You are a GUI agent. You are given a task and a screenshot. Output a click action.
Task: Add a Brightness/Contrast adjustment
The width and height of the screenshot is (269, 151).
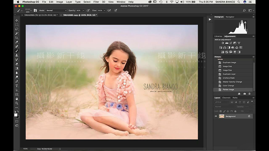coord(223,43)
